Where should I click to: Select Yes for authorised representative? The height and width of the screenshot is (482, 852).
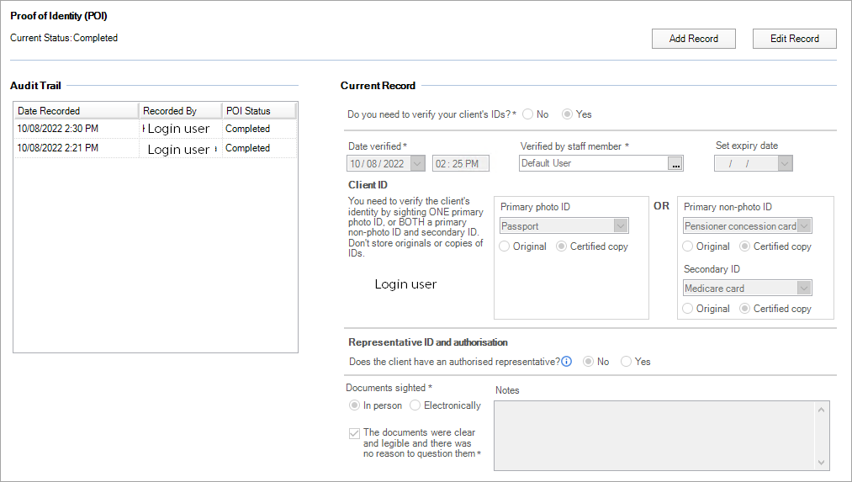[x=626, y=362]
